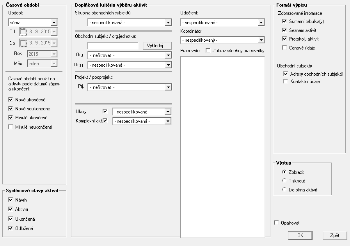The height and width of the screenshot is (246, 350).
Task: Toggle the Úkoly checkbox
Action: 105,111
